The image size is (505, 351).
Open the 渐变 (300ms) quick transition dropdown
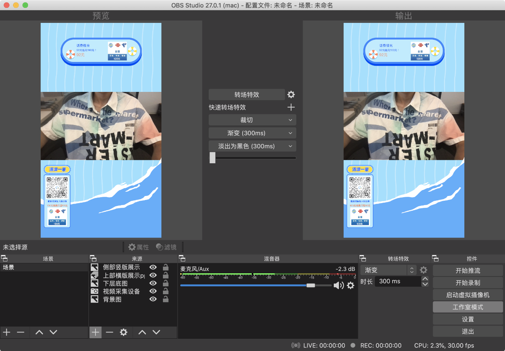click(252, 133)
